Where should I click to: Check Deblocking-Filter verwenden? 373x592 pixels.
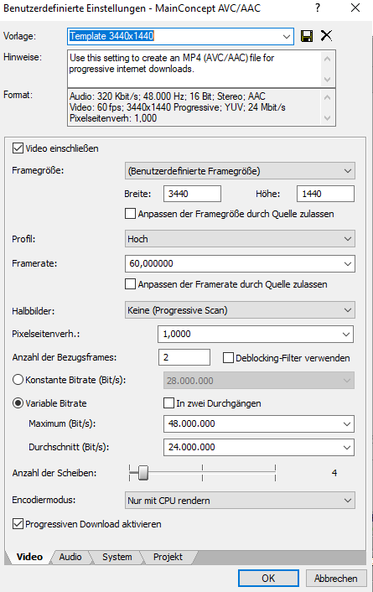point(228,358)
